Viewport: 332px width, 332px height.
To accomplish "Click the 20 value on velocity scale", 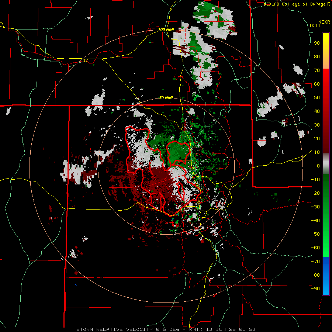I will (317, 139).
